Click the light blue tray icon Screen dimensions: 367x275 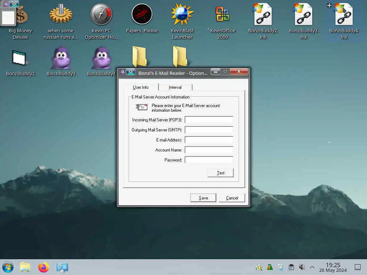click(280, 267)
